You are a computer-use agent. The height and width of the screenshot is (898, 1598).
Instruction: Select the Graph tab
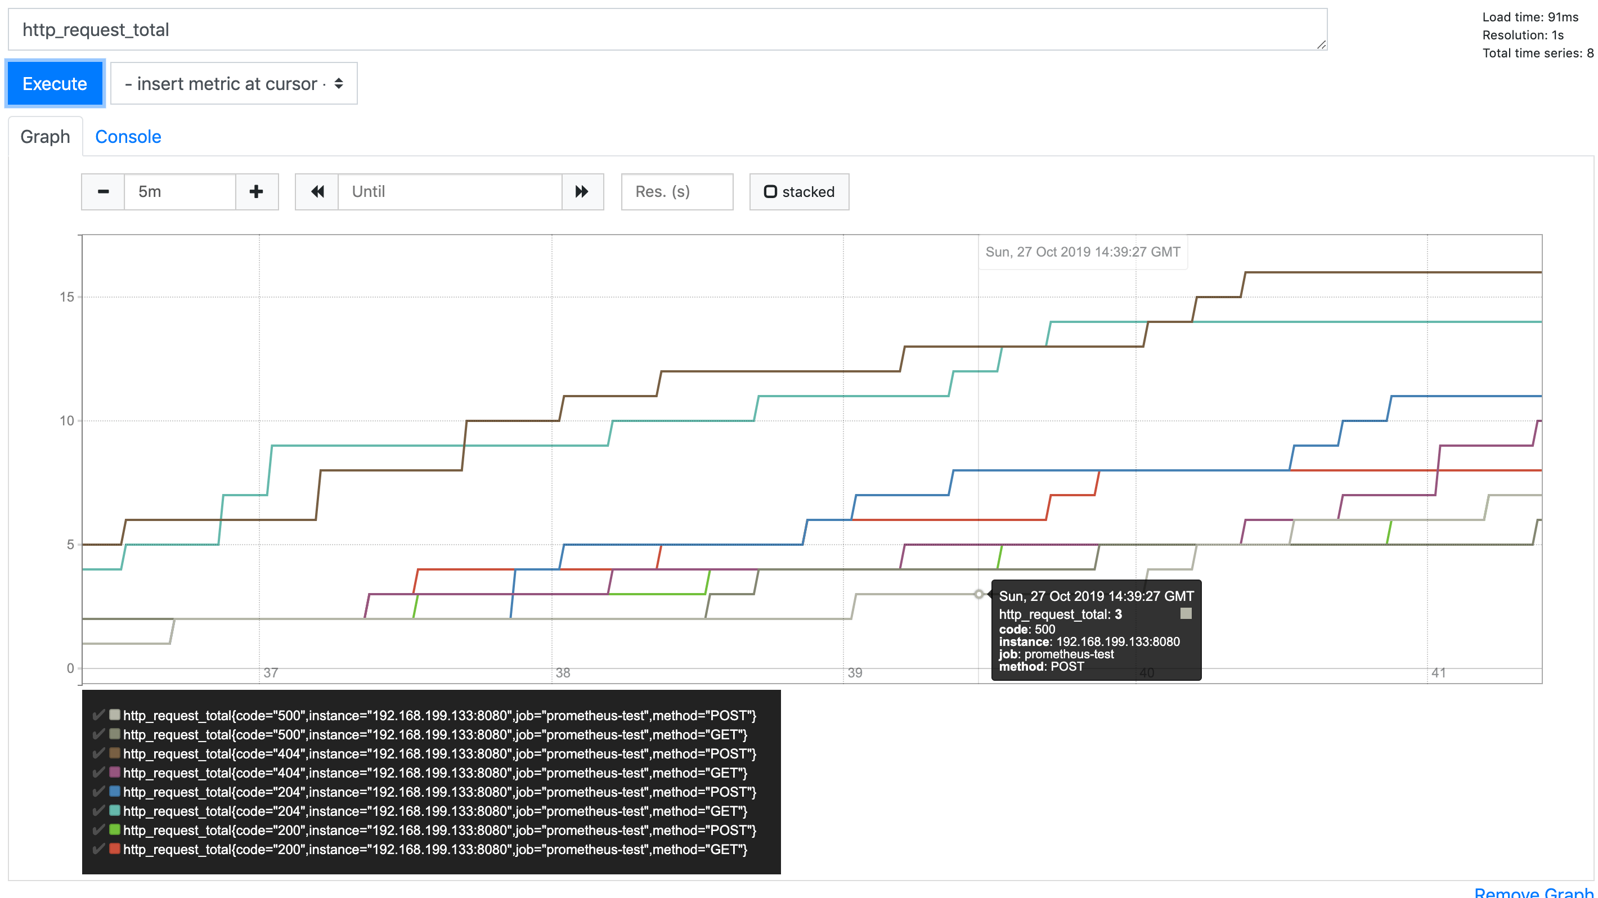pos(45,136)
